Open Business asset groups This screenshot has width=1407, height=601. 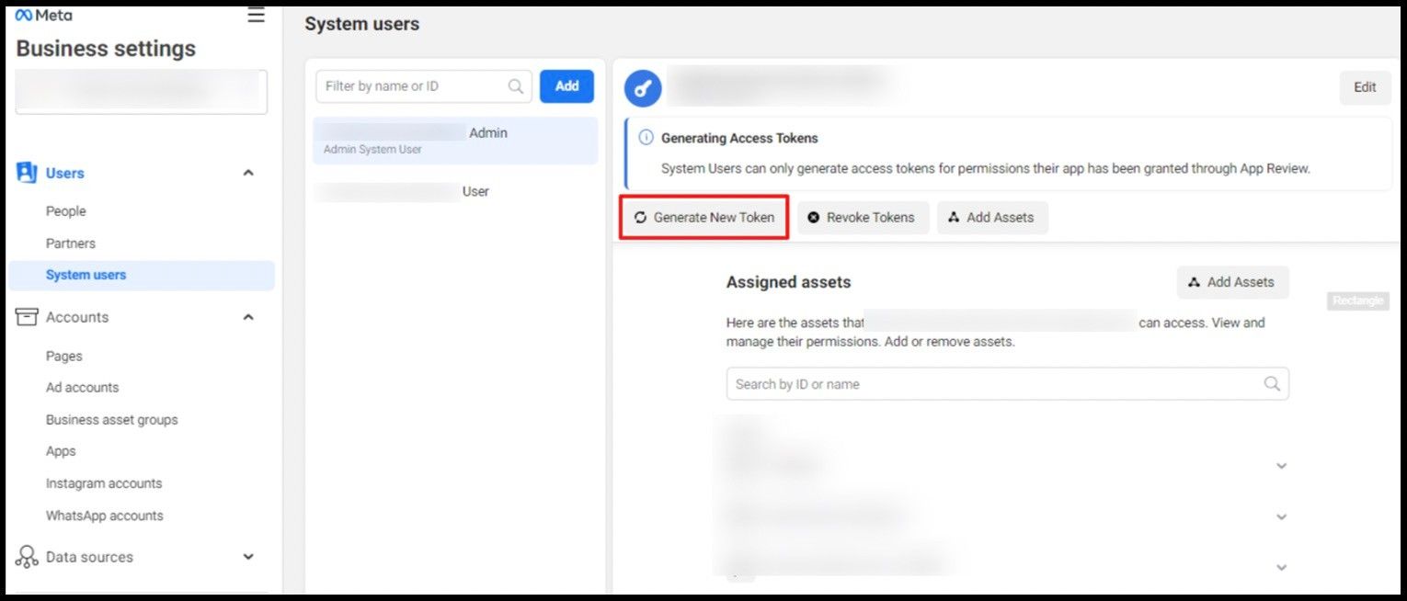tap(112, 420)
